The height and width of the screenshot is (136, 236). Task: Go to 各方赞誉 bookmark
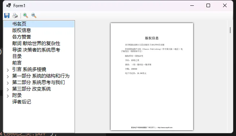point(22,37)
